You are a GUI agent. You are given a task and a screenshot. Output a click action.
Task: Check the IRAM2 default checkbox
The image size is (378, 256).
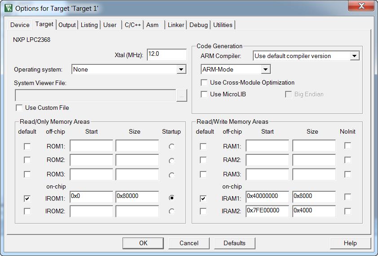[x=203, y=211]
